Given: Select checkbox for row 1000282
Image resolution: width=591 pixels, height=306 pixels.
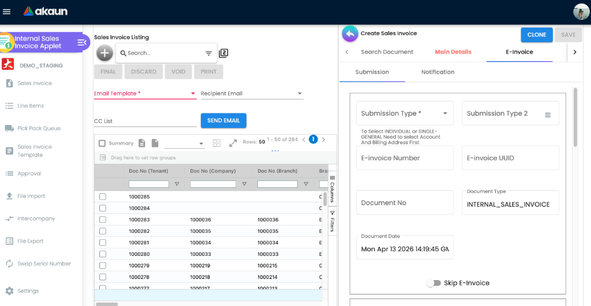Looking at the screenshot, I should point(103,231).
